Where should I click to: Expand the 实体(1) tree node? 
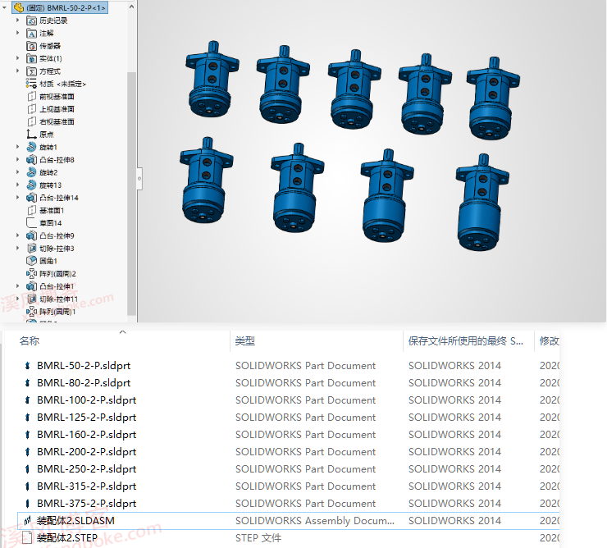[x=17, y=58]
